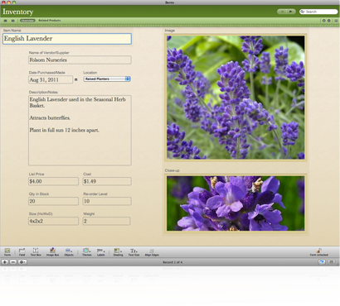Click the Weight field '2'
The image size is (340, 306).
(x=106, y=221)
